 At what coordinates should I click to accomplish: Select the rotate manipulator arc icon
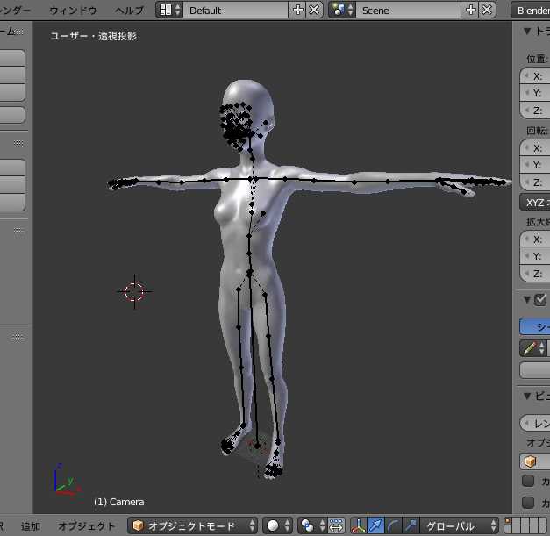[x=393, y=525]
